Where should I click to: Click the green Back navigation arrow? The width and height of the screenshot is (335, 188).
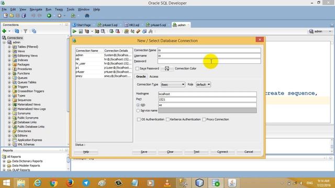(49, 16)
